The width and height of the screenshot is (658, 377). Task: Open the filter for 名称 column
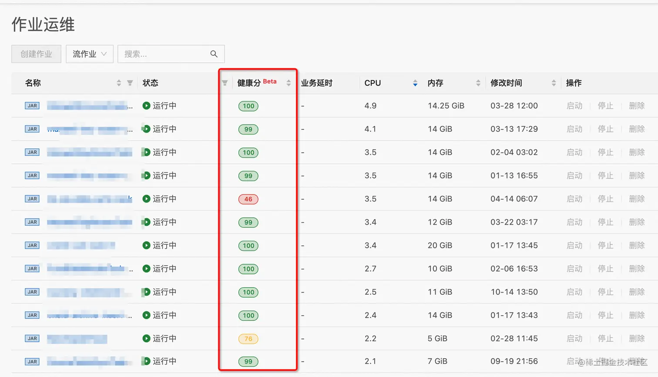click(130, 83)
